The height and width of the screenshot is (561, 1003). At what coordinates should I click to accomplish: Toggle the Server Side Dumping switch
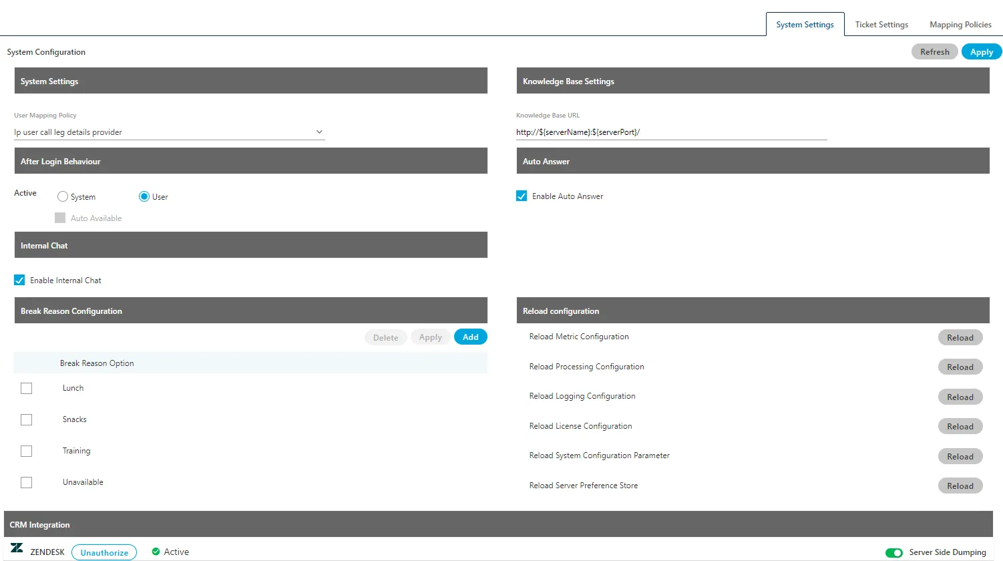(x=894, y=553)
